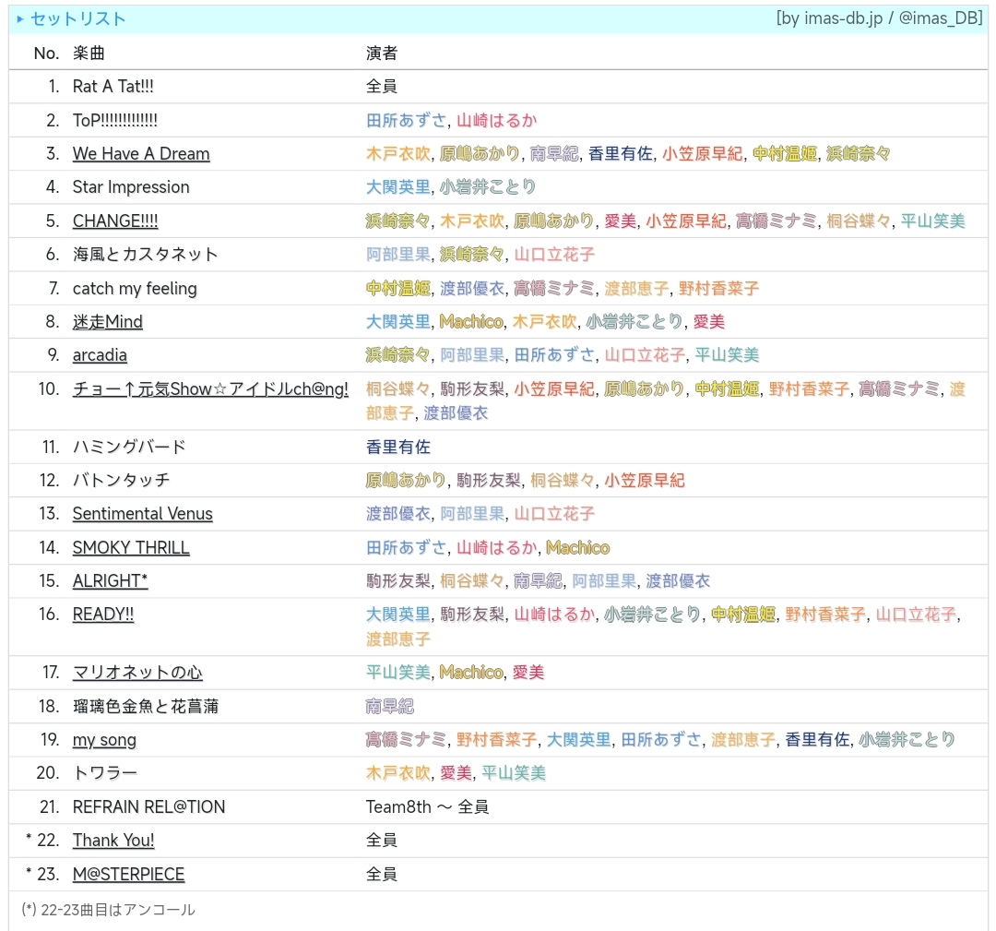The width and height of the screenshot is (996, 931).
Task: Click 小岩井ことり in the Star Impression row
Action: click(x=488, y=187)
